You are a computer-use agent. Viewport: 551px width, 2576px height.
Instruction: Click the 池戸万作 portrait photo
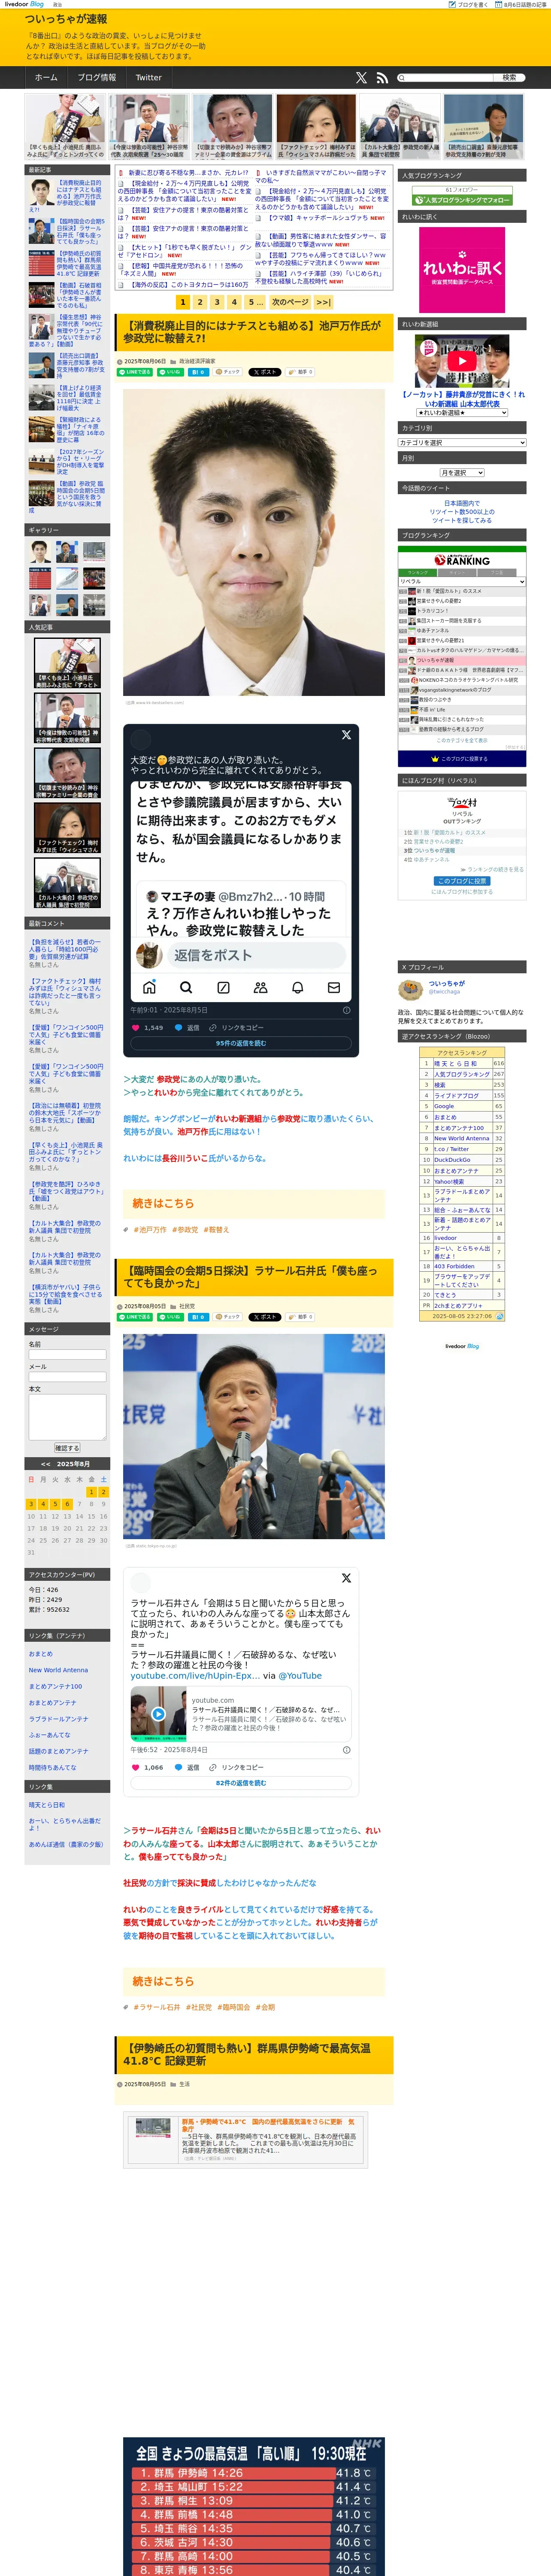(254, 541)
